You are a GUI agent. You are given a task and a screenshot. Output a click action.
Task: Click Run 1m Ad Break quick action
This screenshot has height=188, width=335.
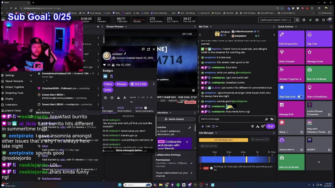(x=319, y=74)
